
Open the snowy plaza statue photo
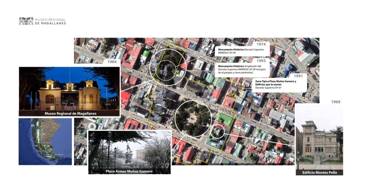tap(129, 149)
